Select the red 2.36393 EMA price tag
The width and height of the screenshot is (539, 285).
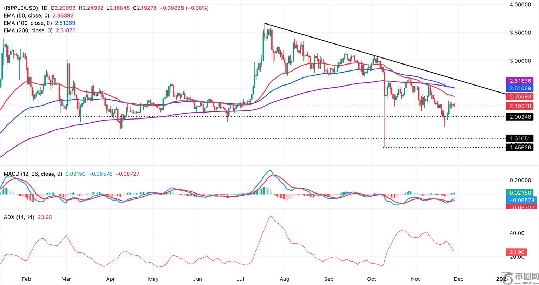coord(519,96)
